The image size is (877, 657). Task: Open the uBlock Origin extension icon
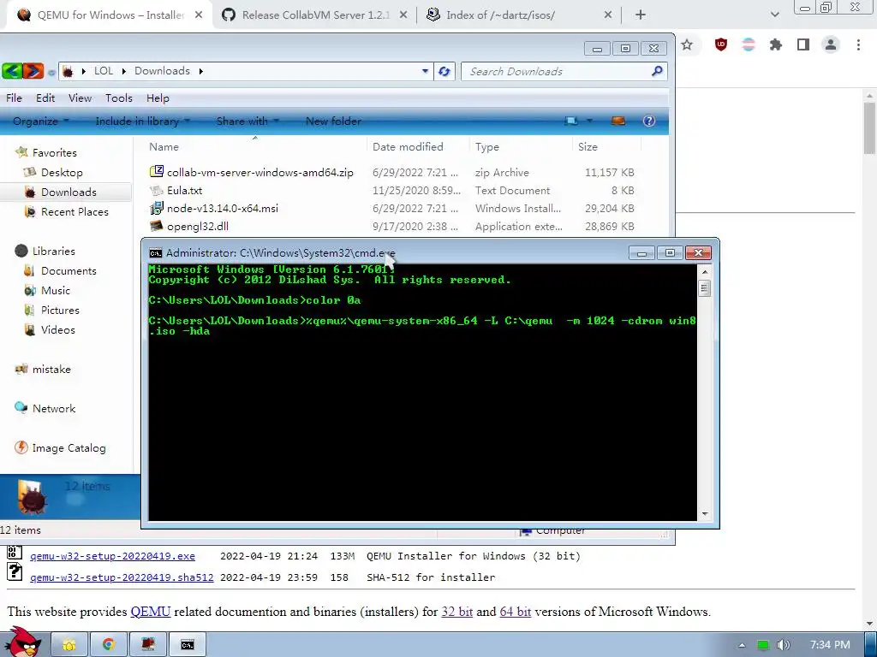(x=721, y=44)
